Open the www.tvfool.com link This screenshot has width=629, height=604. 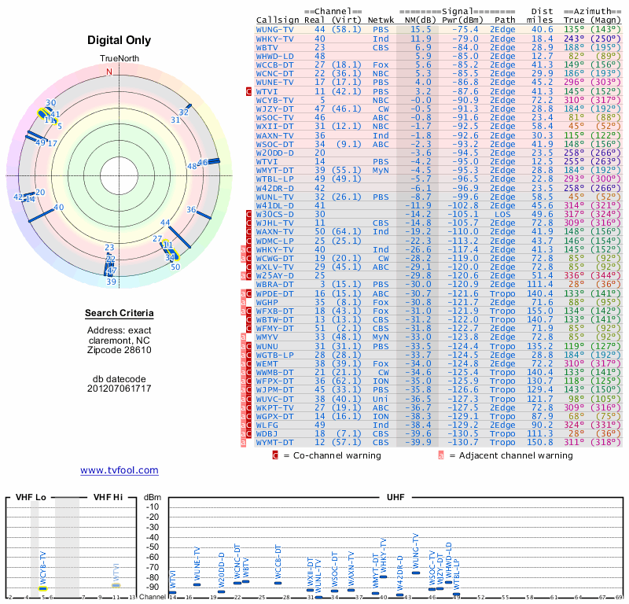[119, 470]
